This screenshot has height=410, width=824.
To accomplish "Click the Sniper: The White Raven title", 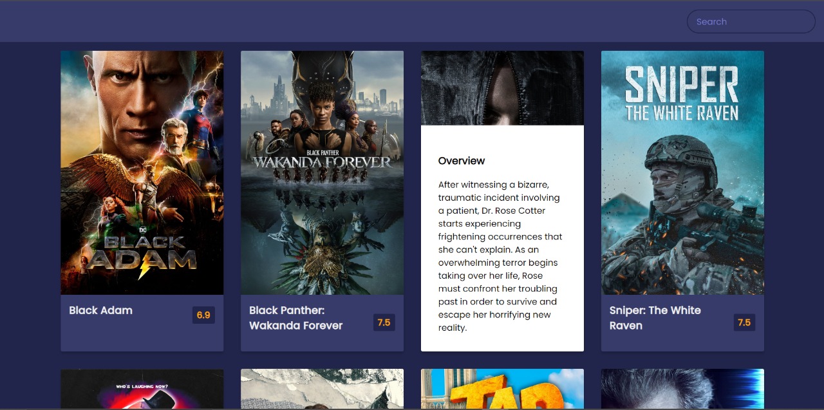I will [655, 318].
